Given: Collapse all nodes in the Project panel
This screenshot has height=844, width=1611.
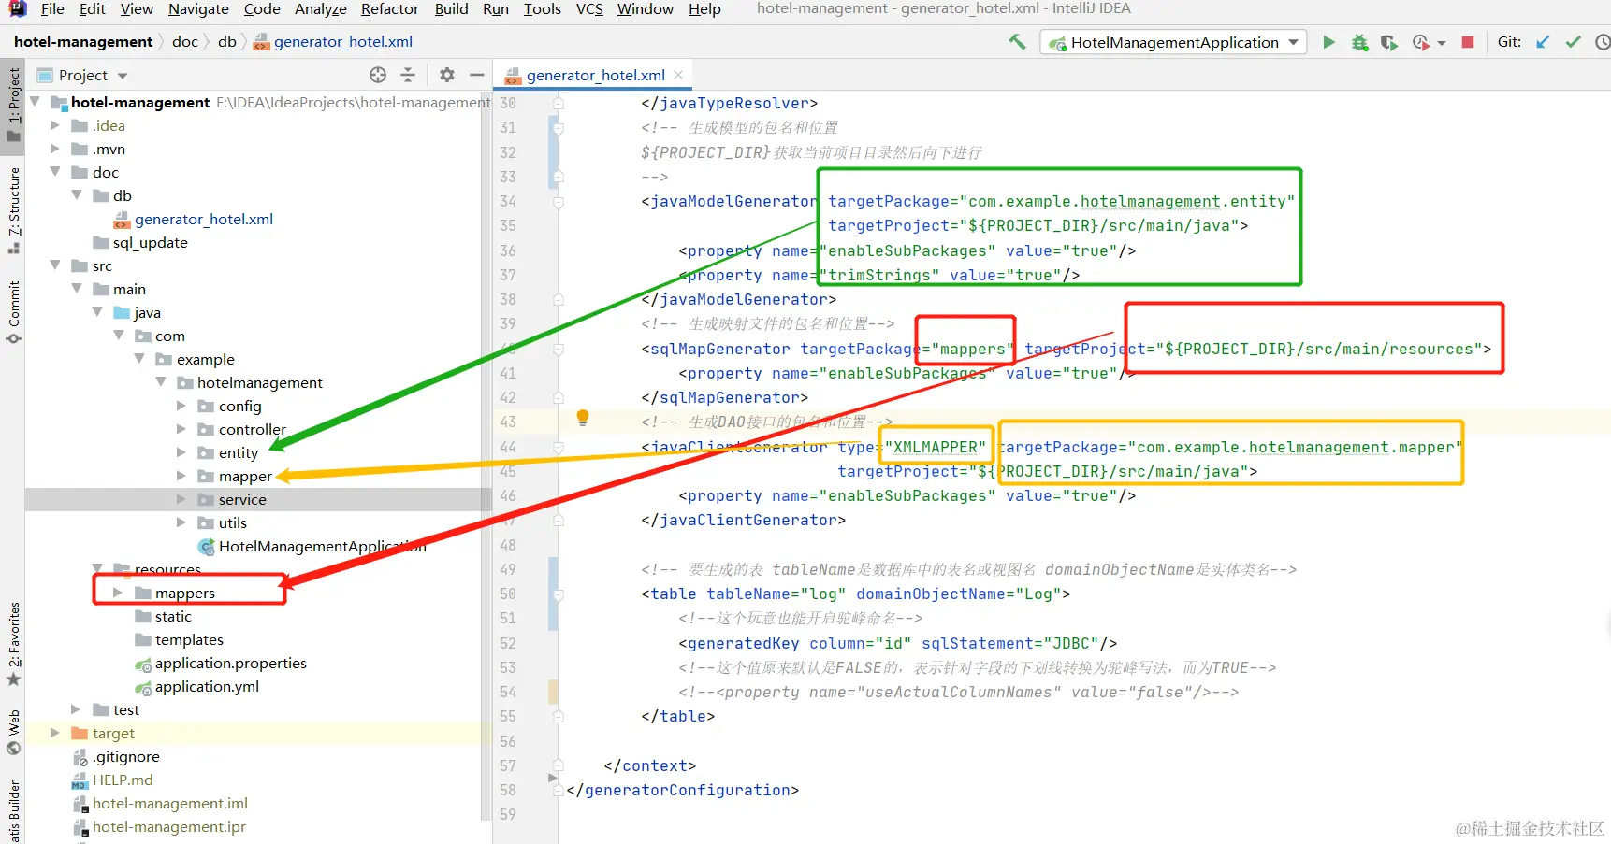Looking at the screenshot, I should pos(408,75).
